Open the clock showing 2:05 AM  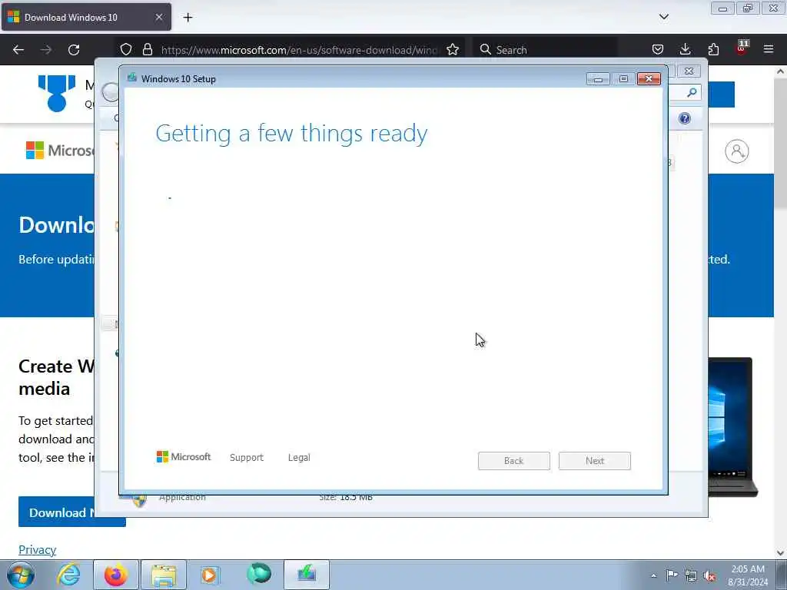pos(748,575)
